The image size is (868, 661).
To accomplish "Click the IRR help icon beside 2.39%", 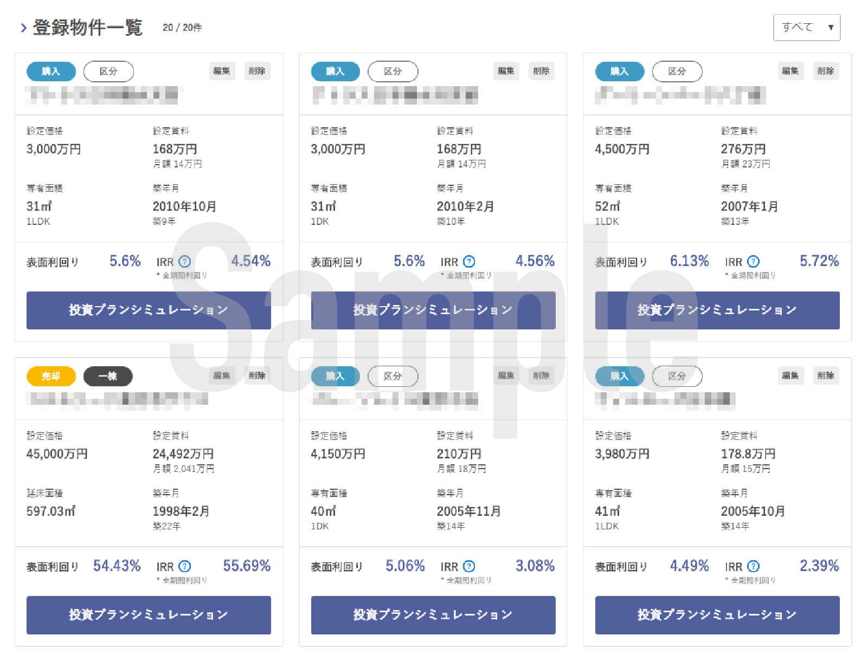I will pos(753,566).
